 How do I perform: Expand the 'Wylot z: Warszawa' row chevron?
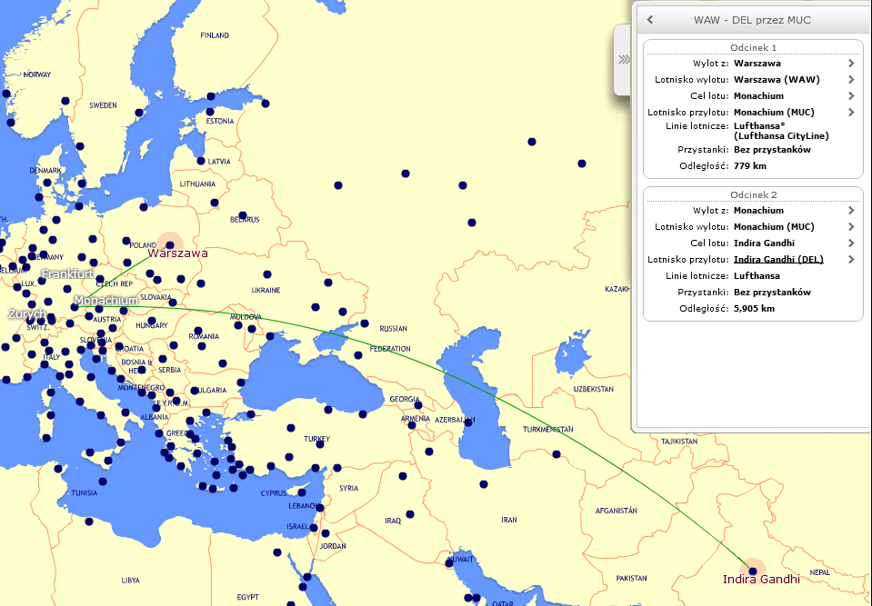coord(851,64)
